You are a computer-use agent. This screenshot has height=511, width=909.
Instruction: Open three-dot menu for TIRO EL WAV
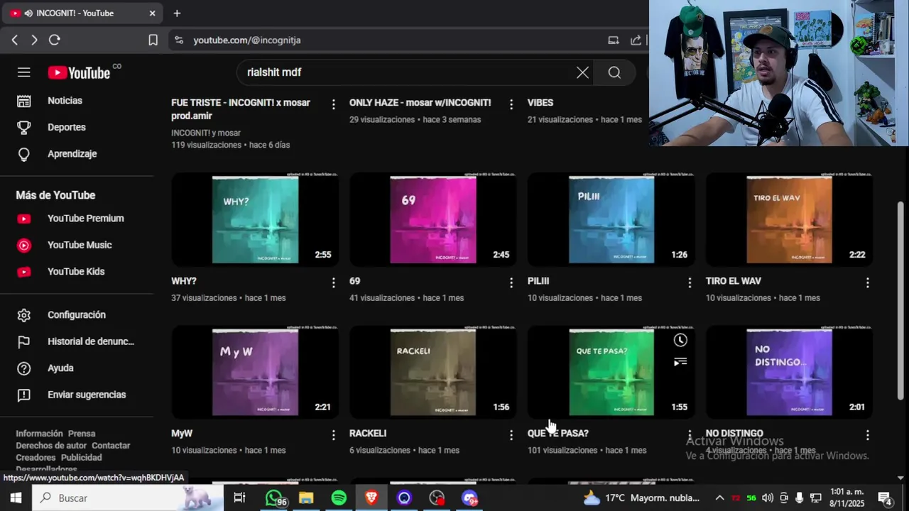pyautogui.click(x=868, y=282)
